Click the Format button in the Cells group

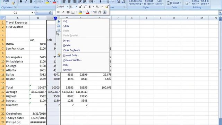pos(174,3)
